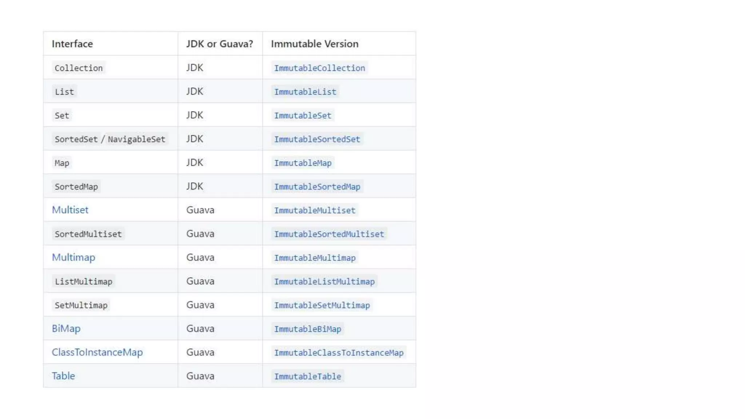
Task: Select the ImmutableSetMultimap link
Action: (322, 305)
